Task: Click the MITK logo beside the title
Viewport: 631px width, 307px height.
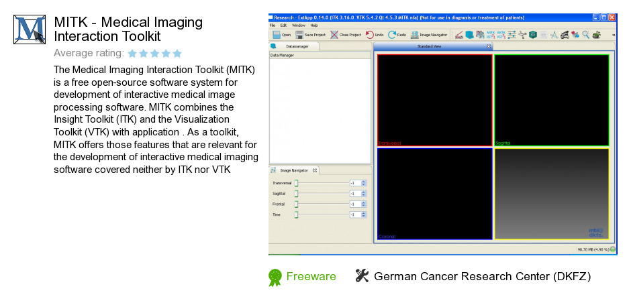Action: coord(30,29)
